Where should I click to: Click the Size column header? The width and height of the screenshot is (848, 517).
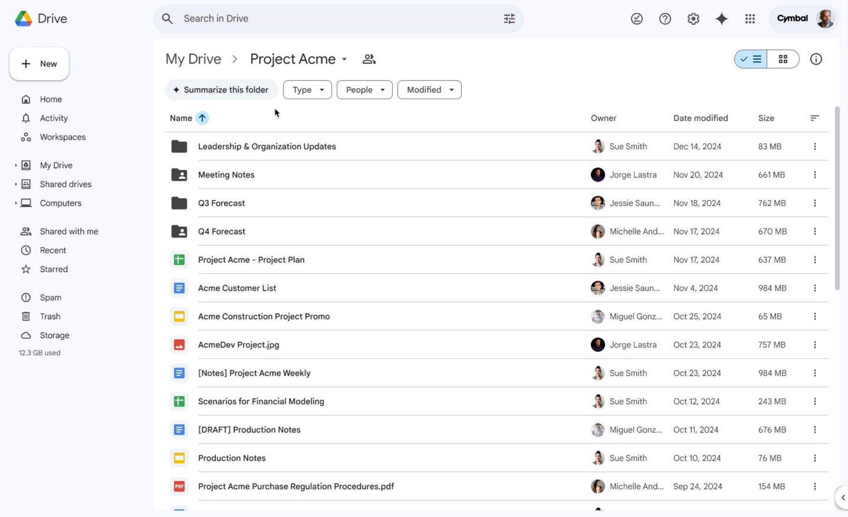tap(766, 118)
